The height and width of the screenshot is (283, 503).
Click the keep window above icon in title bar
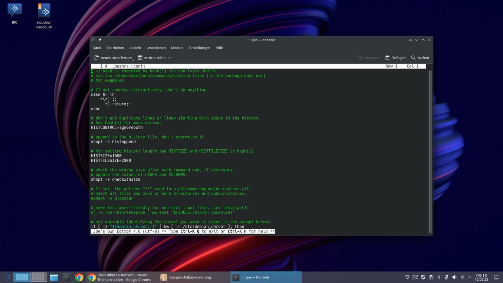[x=410, y=40]
